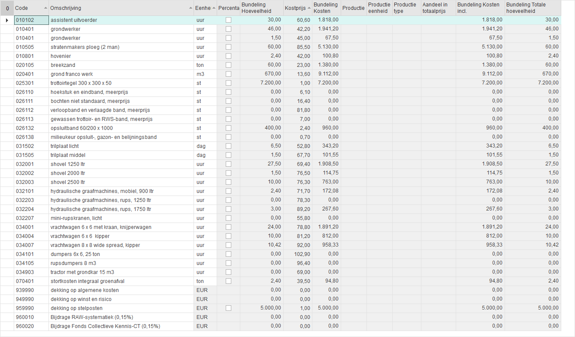This screenshot has width=575, height=337.
Task: Click the top-left corner cell showing 0
Action: coord(7,8)
